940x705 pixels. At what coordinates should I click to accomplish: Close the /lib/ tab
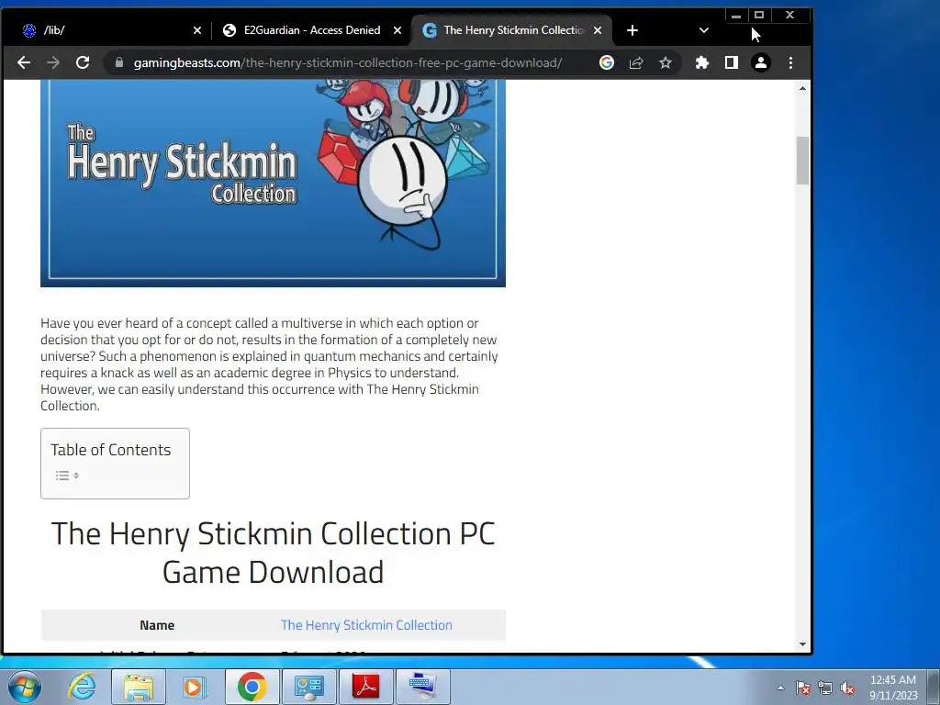(x=197, y=30)
